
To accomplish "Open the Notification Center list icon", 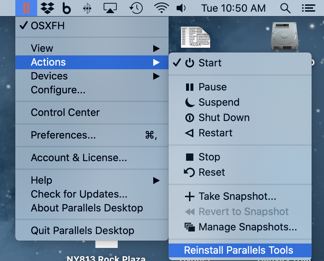I will 308,8.
